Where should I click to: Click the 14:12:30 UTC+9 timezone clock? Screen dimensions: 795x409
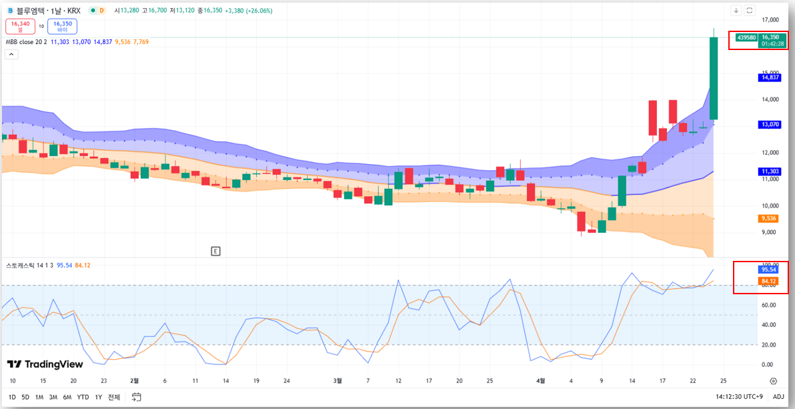coord(738,397)
